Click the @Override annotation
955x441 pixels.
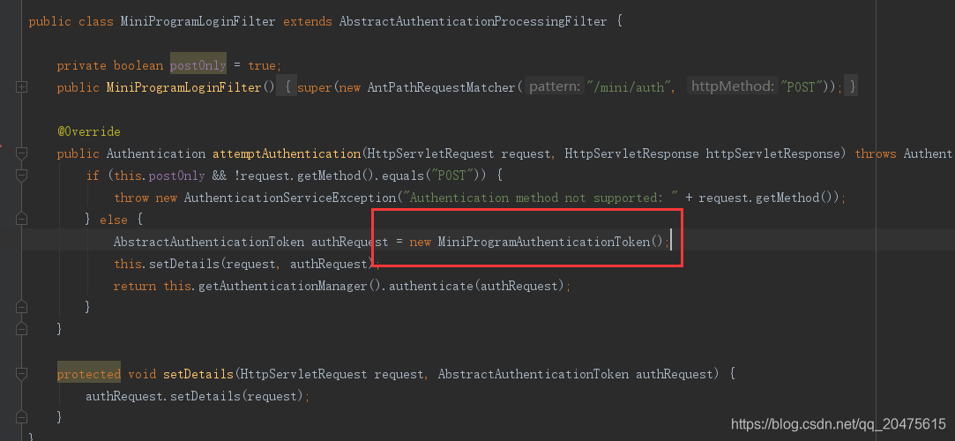(89, 131)
